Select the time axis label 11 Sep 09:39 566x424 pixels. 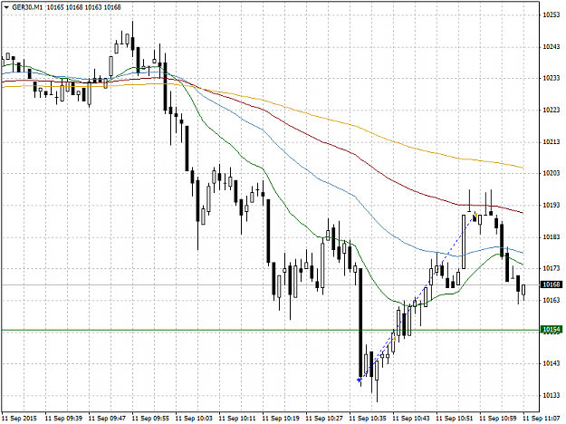[63, 419]
